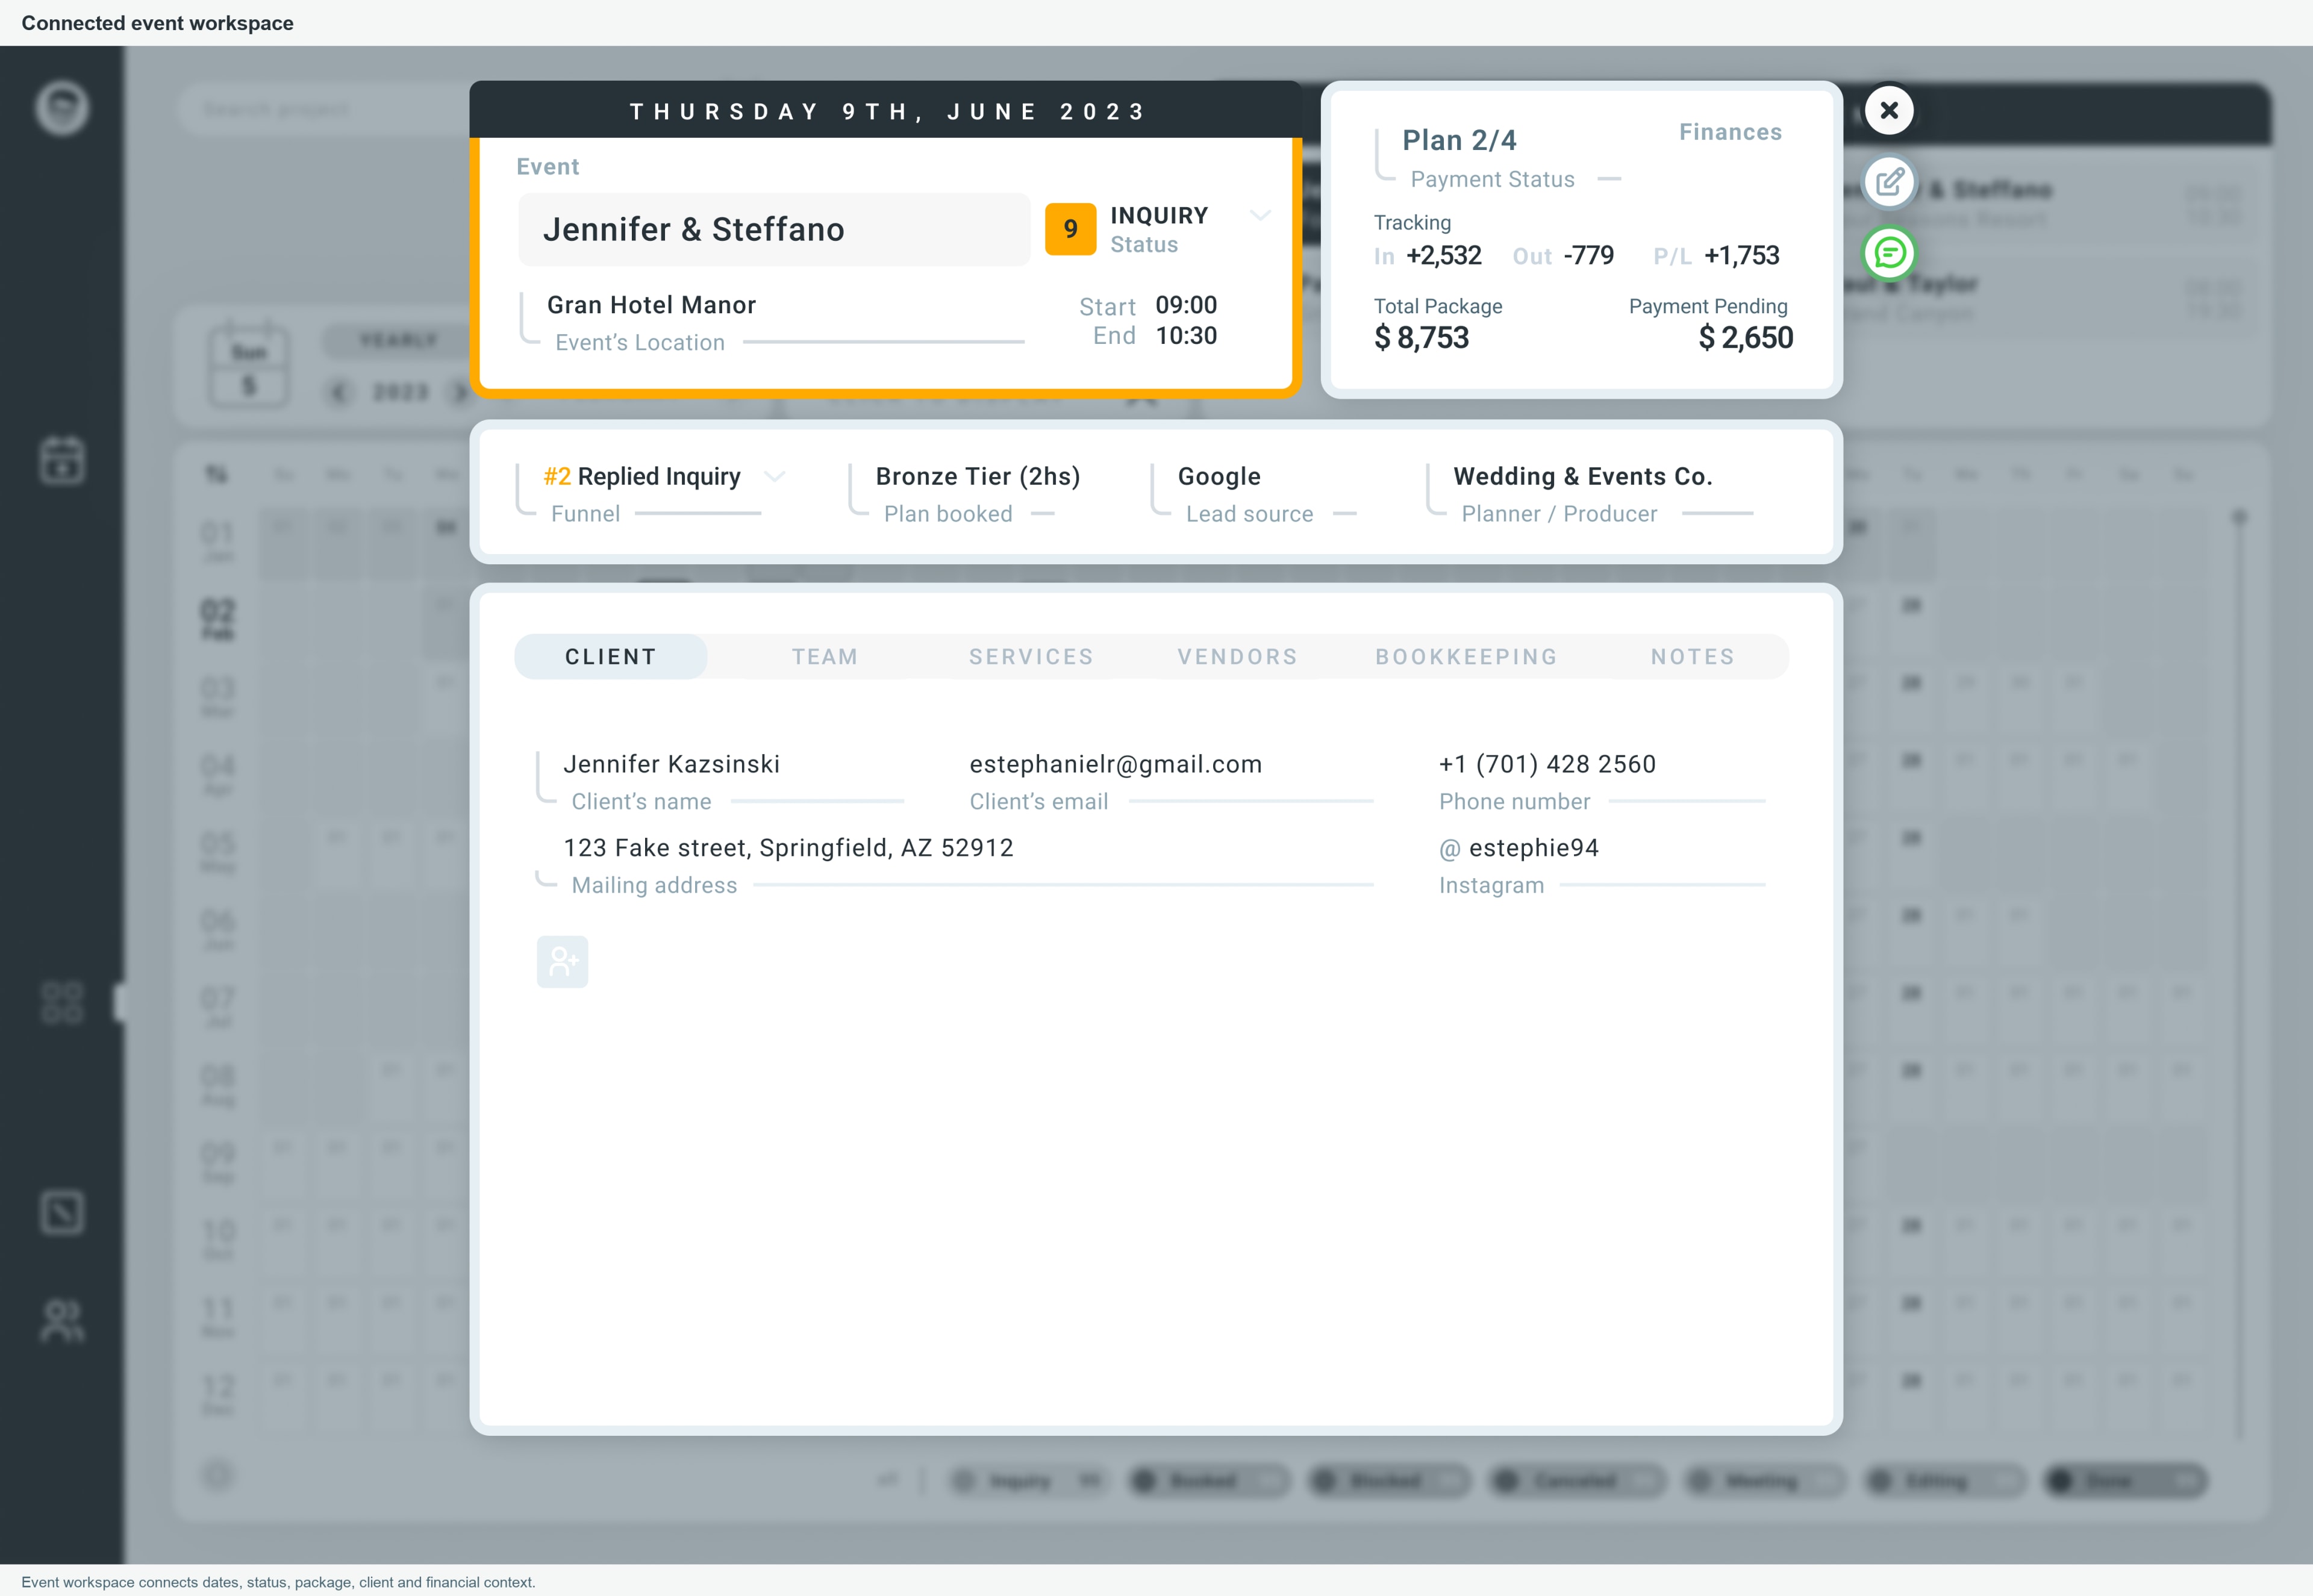Click the Thursday 9th June 2023 date header
This screenshot has width=2313, height=1596.
(x=886, y=111)
